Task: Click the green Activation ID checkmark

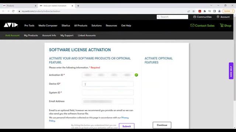Action: pyautogui.click(x=136, y=75)
